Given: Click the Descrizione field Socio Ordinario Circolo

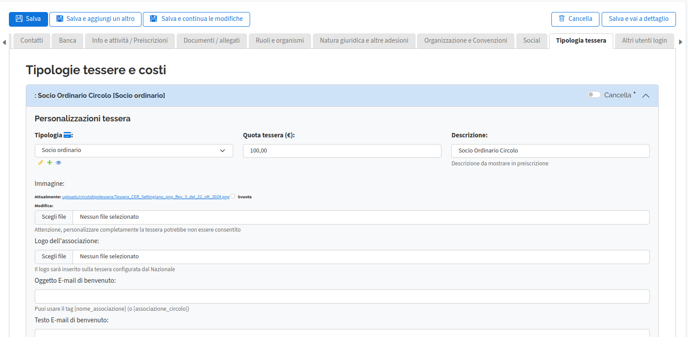Looking at the screenshot, I should tap(550, 151).
